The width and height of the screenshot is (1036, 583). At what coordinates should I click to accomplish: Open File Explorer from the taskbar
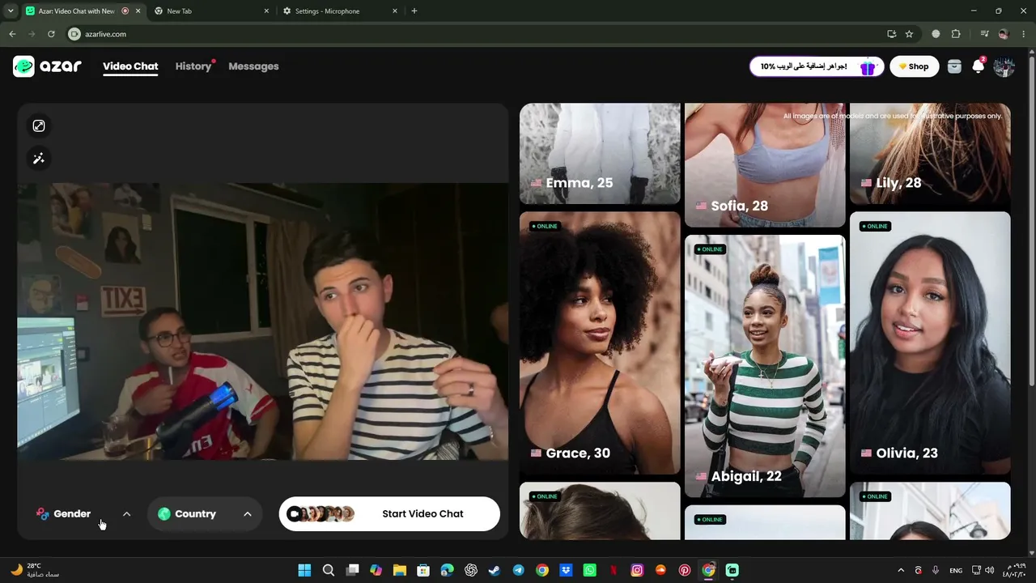(399, 570)
